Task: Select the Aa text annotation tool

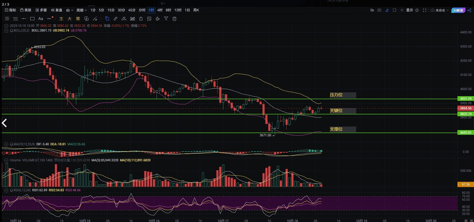Action: (41, 19)
